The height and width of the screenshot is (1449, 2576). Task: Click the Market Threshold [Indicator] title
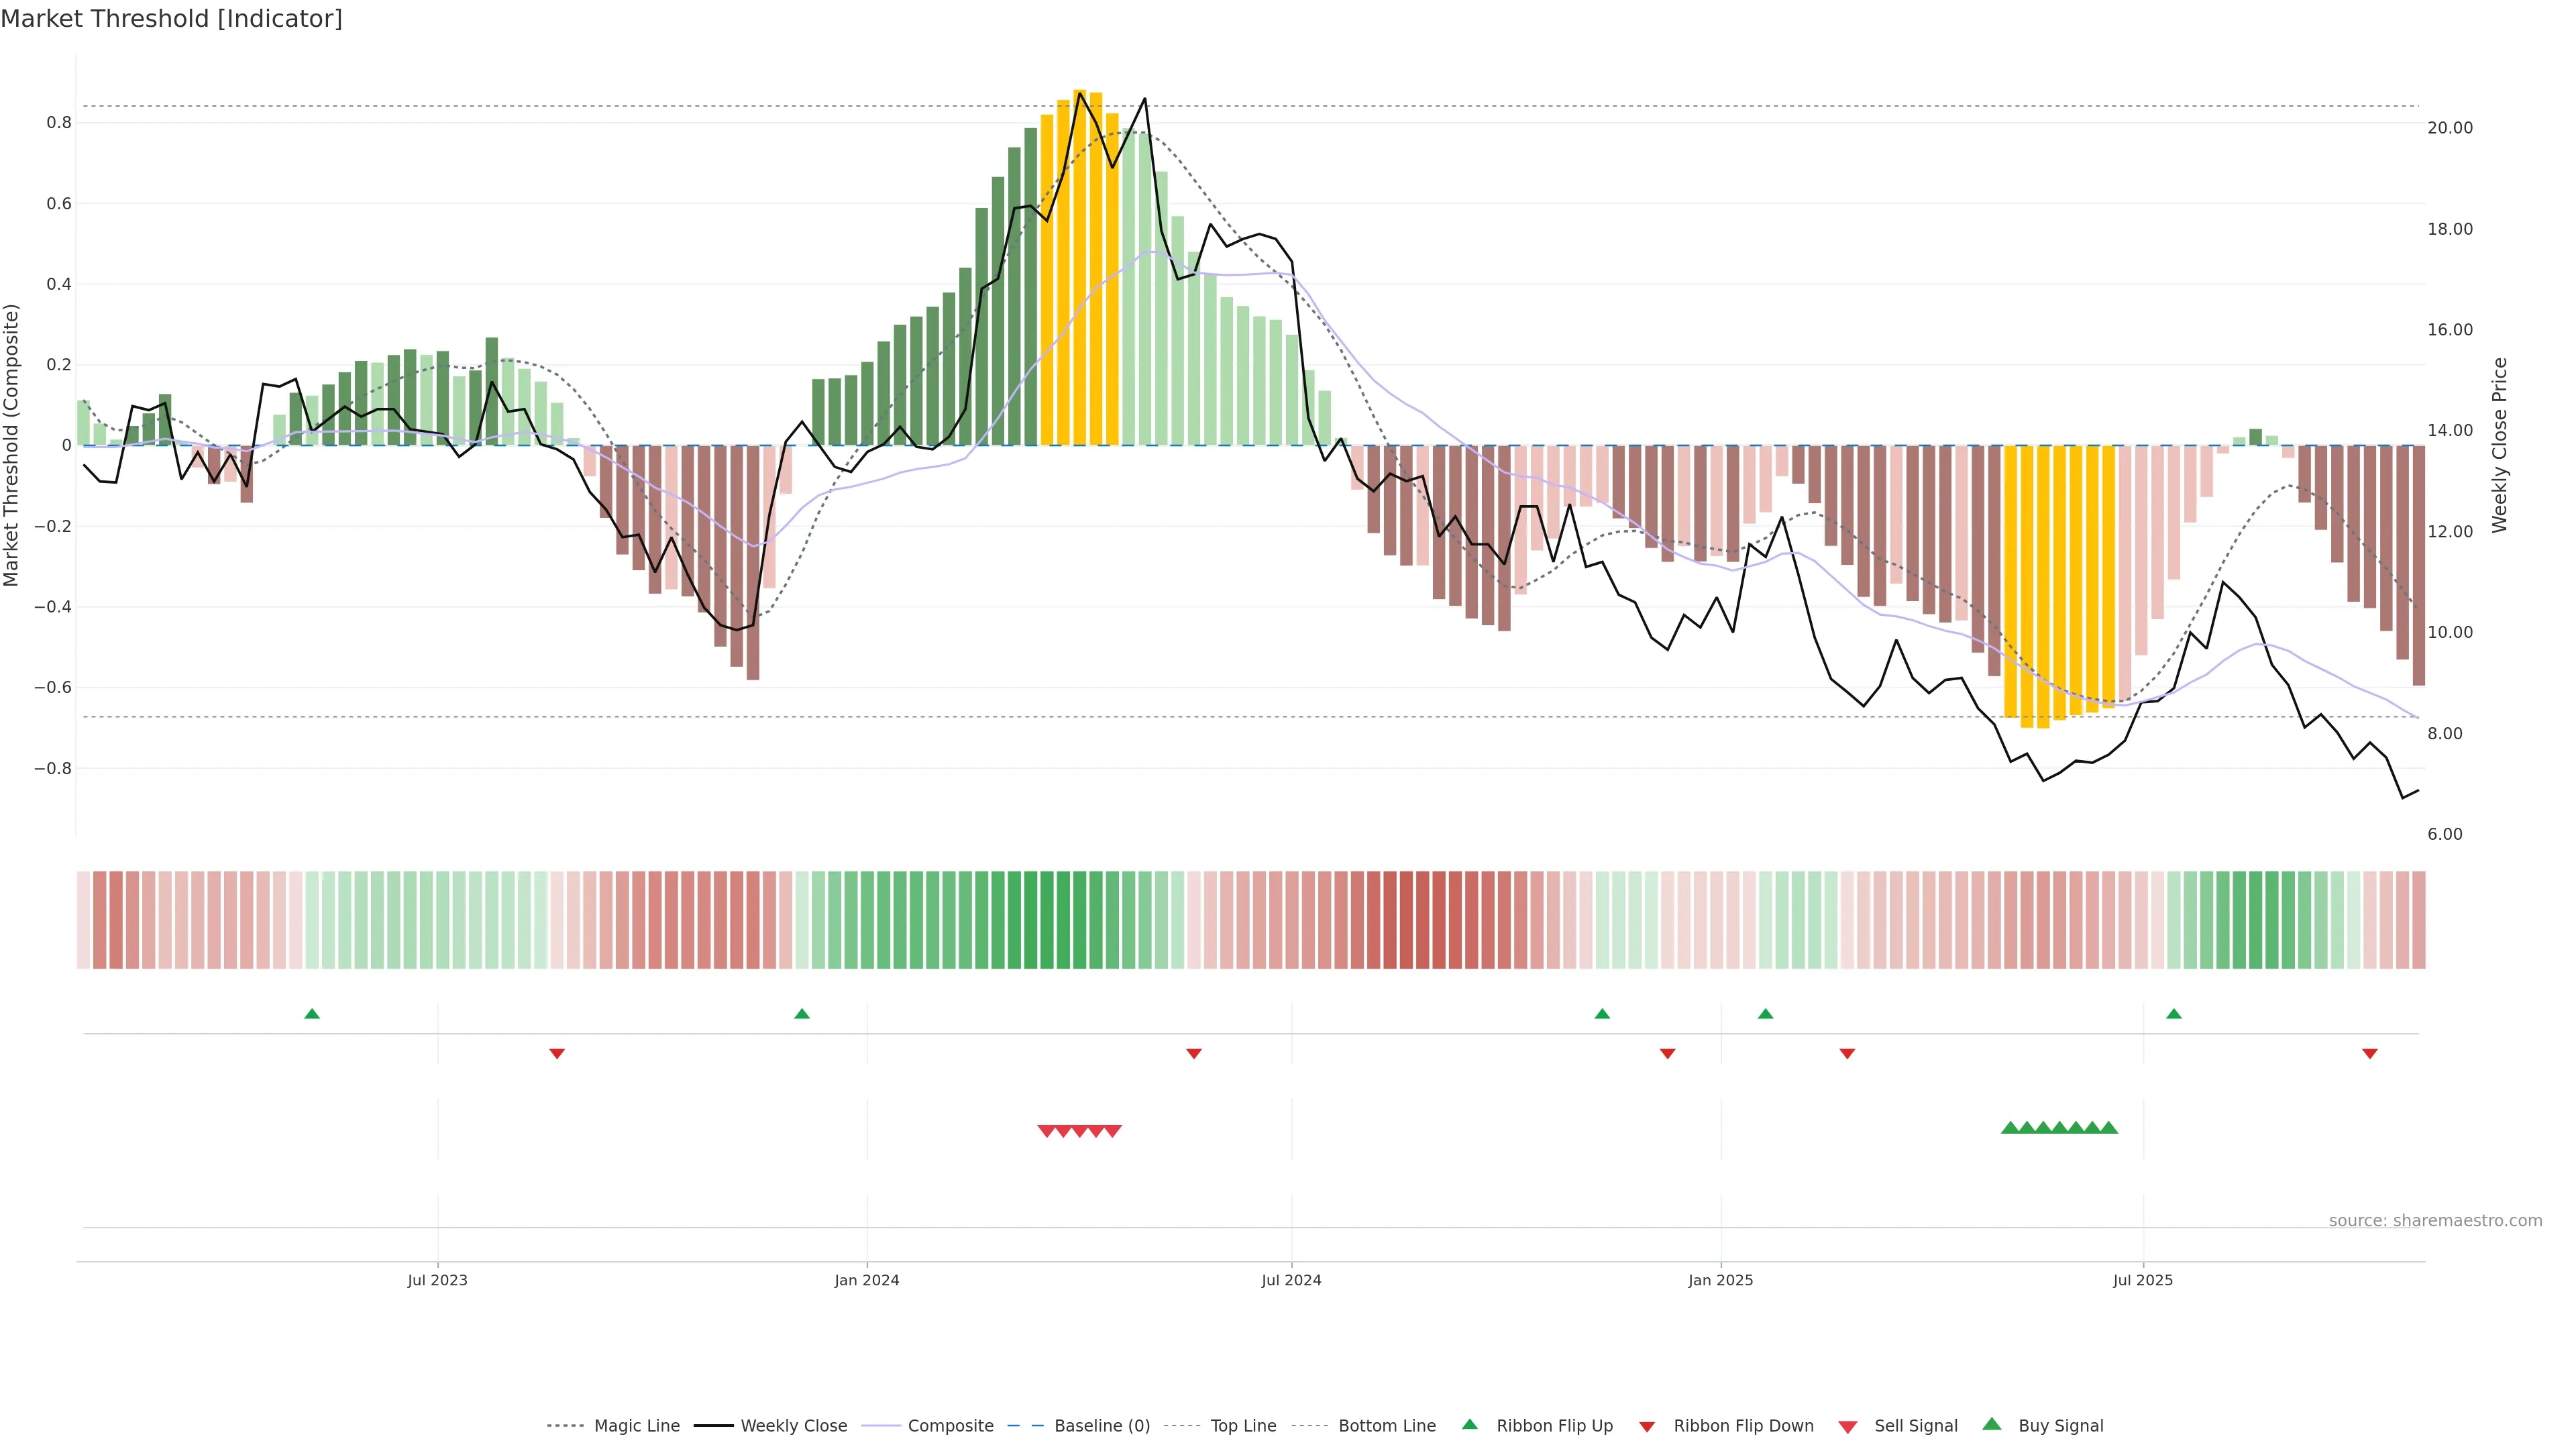pos(171,19)
